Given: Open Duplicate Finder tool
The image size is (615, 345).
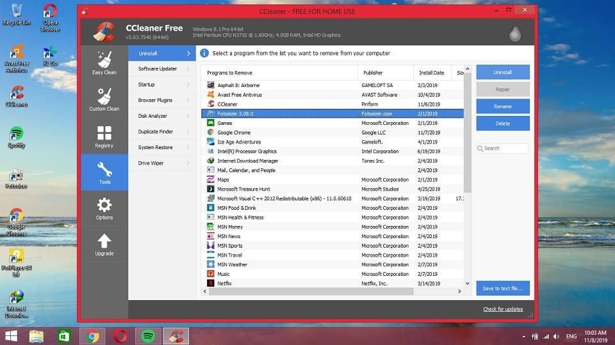Looking at the screenshot, I should 162,131.
